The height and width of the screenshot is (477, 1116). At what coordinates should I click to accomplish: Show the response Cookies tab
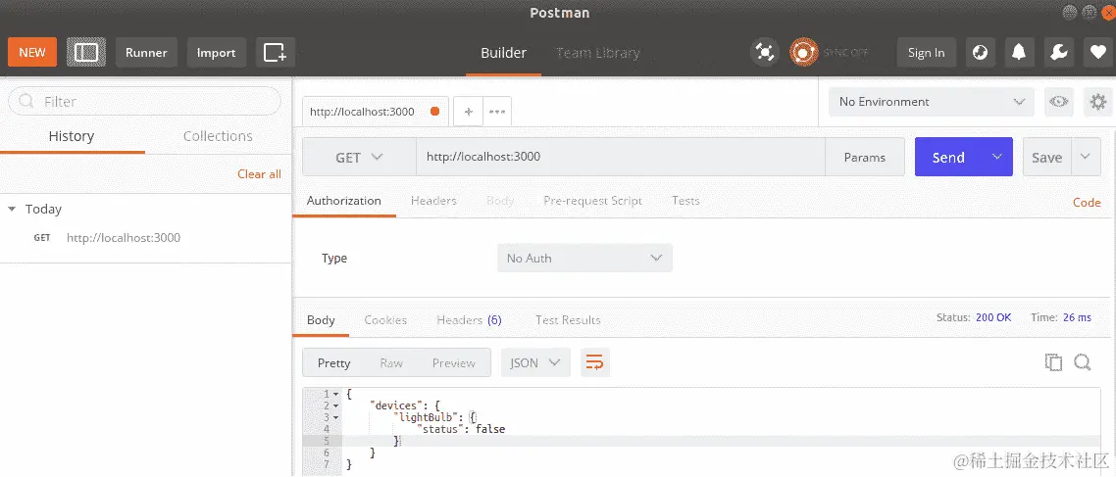(x=385, y=320)
